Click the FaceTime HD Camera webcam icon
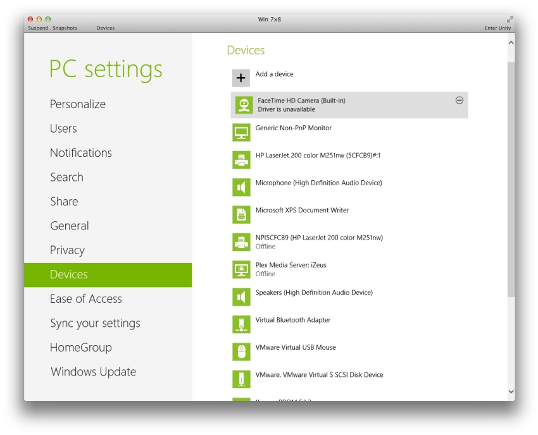Image resolution: width=538 pixels, height=435 pixels. click(244, 105)
